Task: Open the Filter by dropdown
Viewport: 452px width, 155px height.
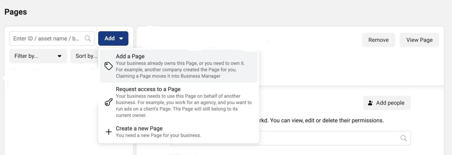Action: pyautogui.click(x=38, y=56)
